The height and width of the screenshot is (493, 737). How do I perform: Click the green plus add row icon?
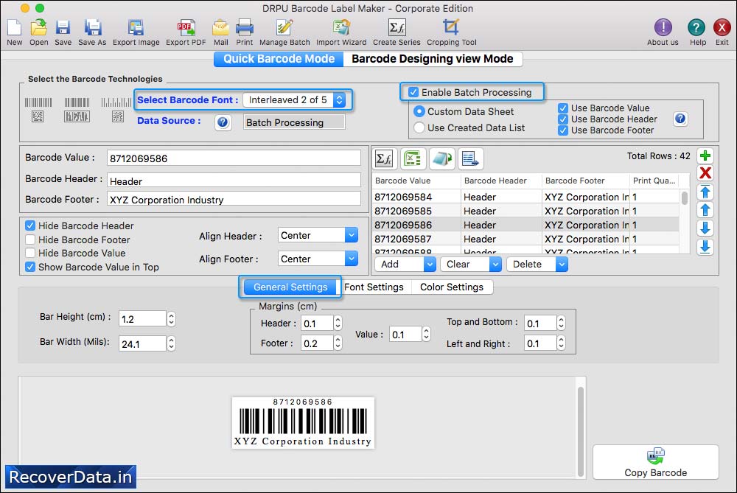(705, 155)
